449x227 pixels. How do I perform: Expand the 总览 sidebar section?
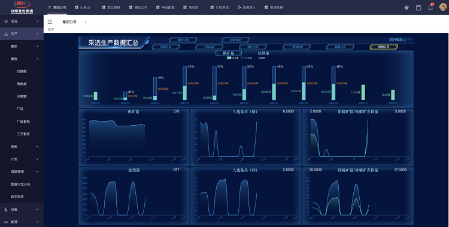[22, 21]
